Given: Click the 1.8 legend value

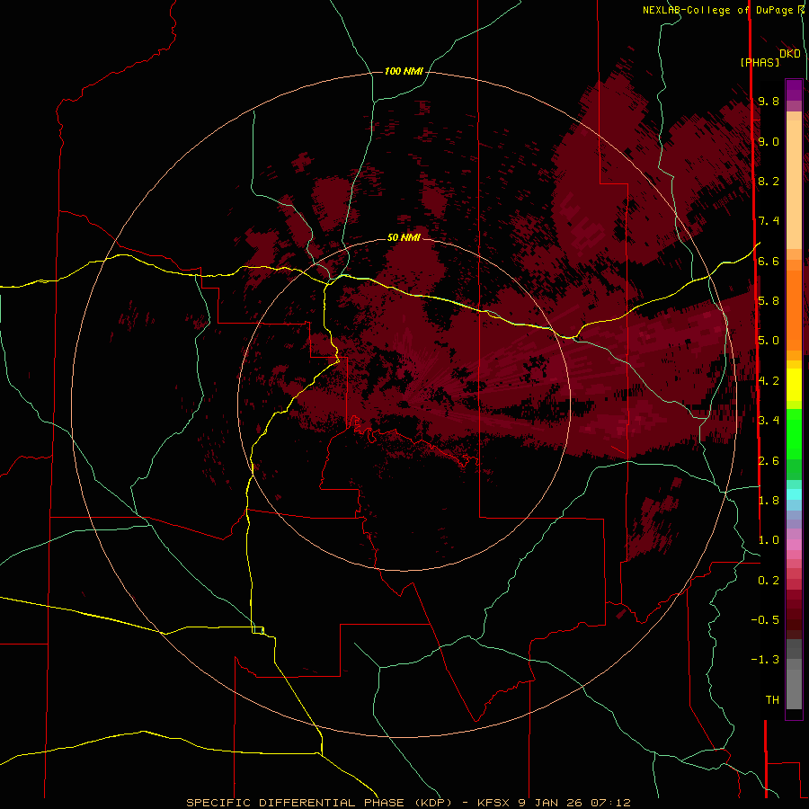Looking at the screenshot, I should pos(769,501).
